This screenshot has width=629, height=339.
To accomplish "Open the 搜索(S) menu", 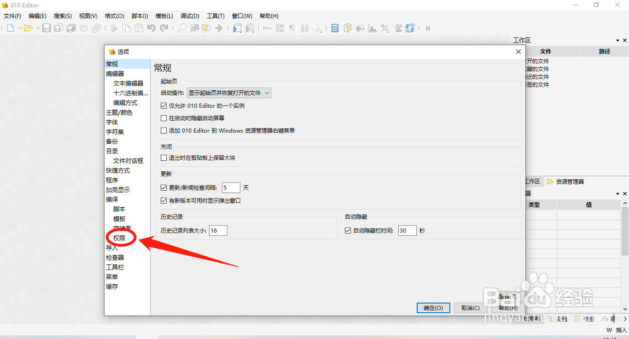I will point(63,16).
